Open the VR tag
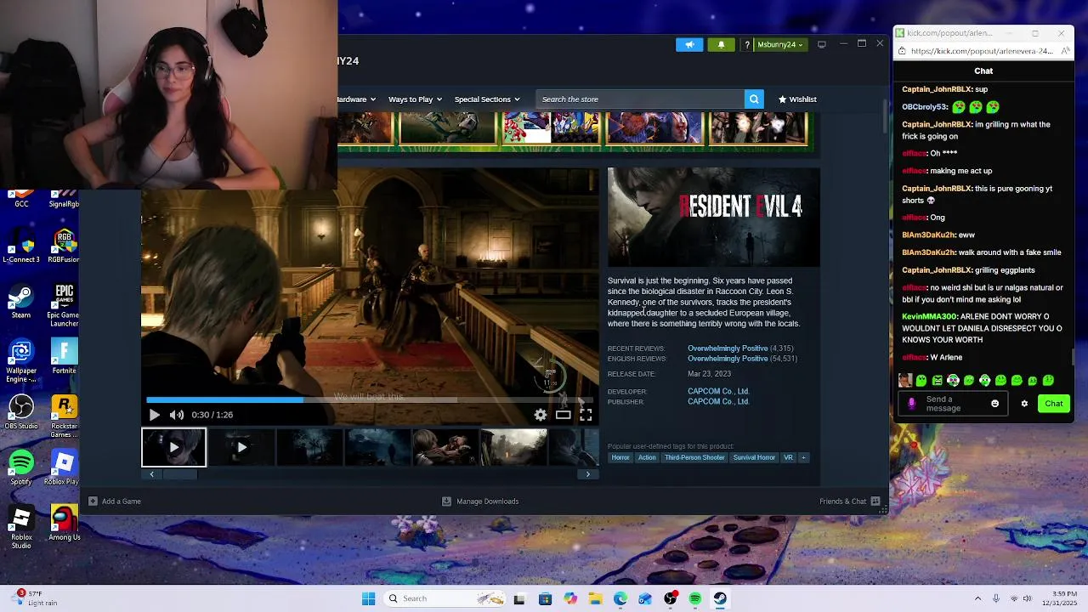 [788, 457]
